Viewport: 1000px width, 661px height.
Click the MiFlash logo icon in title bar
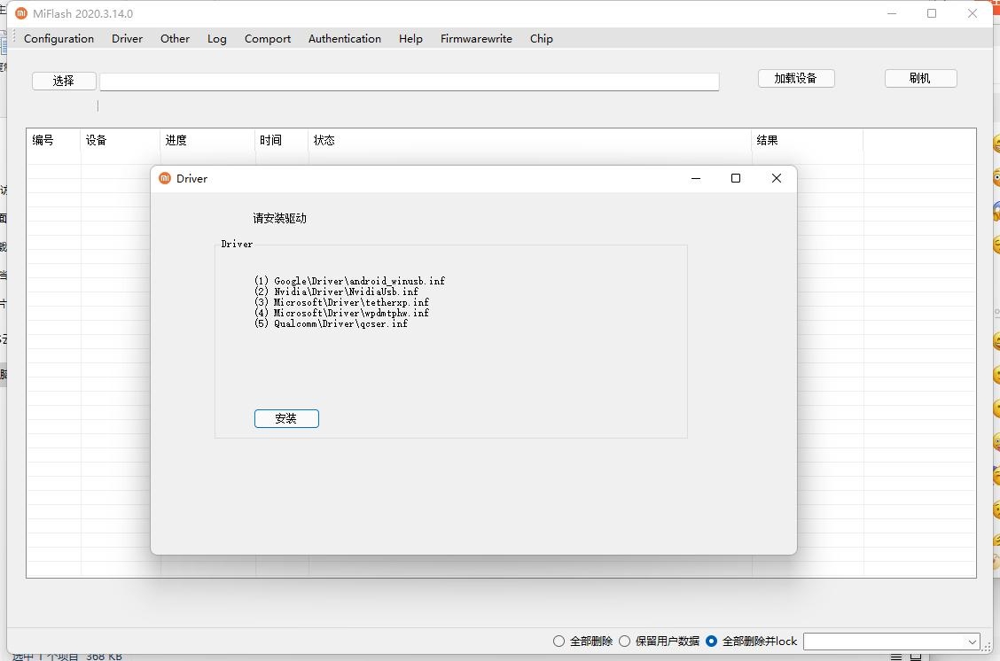pyautogui.click(x=21, y=13)
